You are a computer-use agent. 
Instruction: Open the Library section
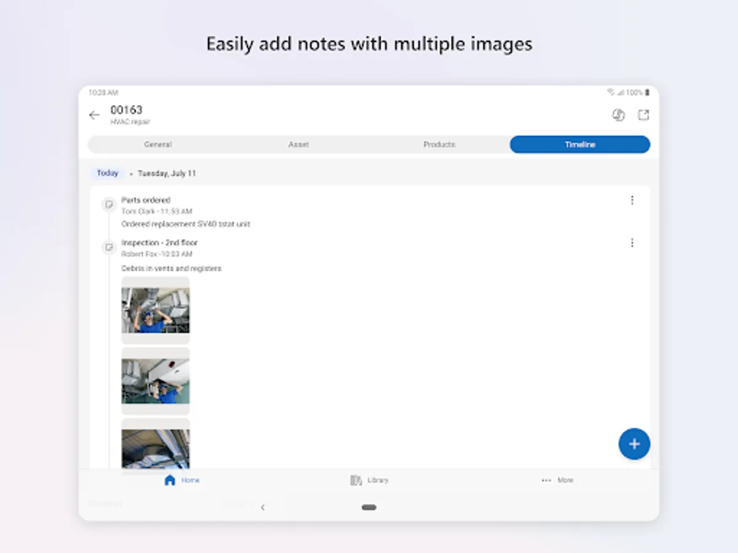point(370,480)
